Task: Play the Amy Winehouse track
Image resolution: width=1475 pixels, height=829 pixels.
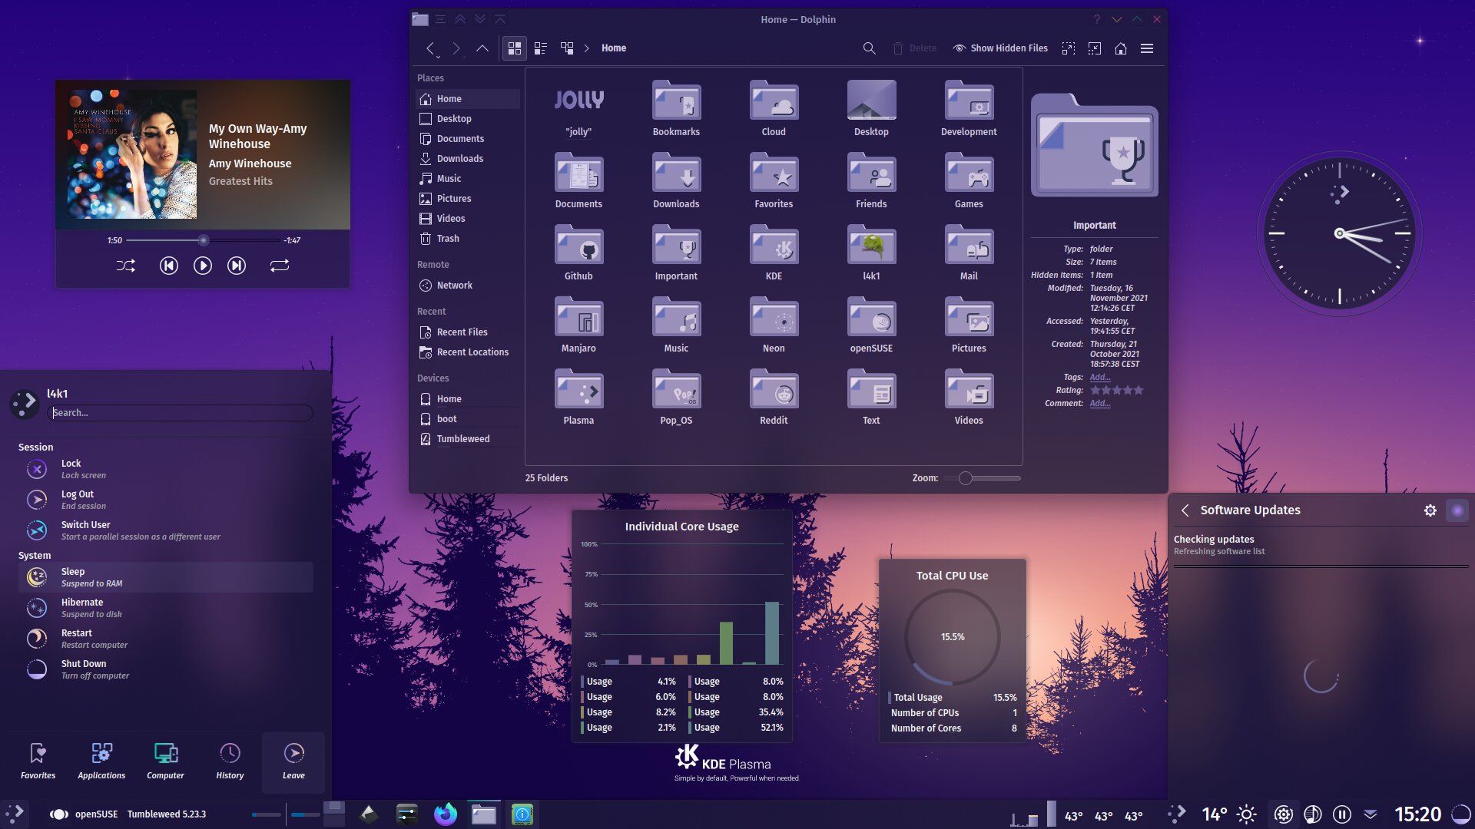Action: pos(203,266)
